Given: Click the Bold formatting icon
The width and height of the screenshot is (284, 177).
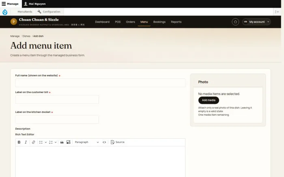Looking at the screenshot, I should click(x=19, y=142).
